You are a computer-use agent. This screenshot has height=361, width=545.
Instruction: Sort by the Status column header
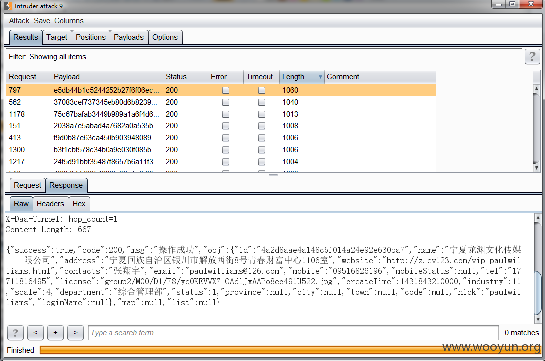click(185, 77)
